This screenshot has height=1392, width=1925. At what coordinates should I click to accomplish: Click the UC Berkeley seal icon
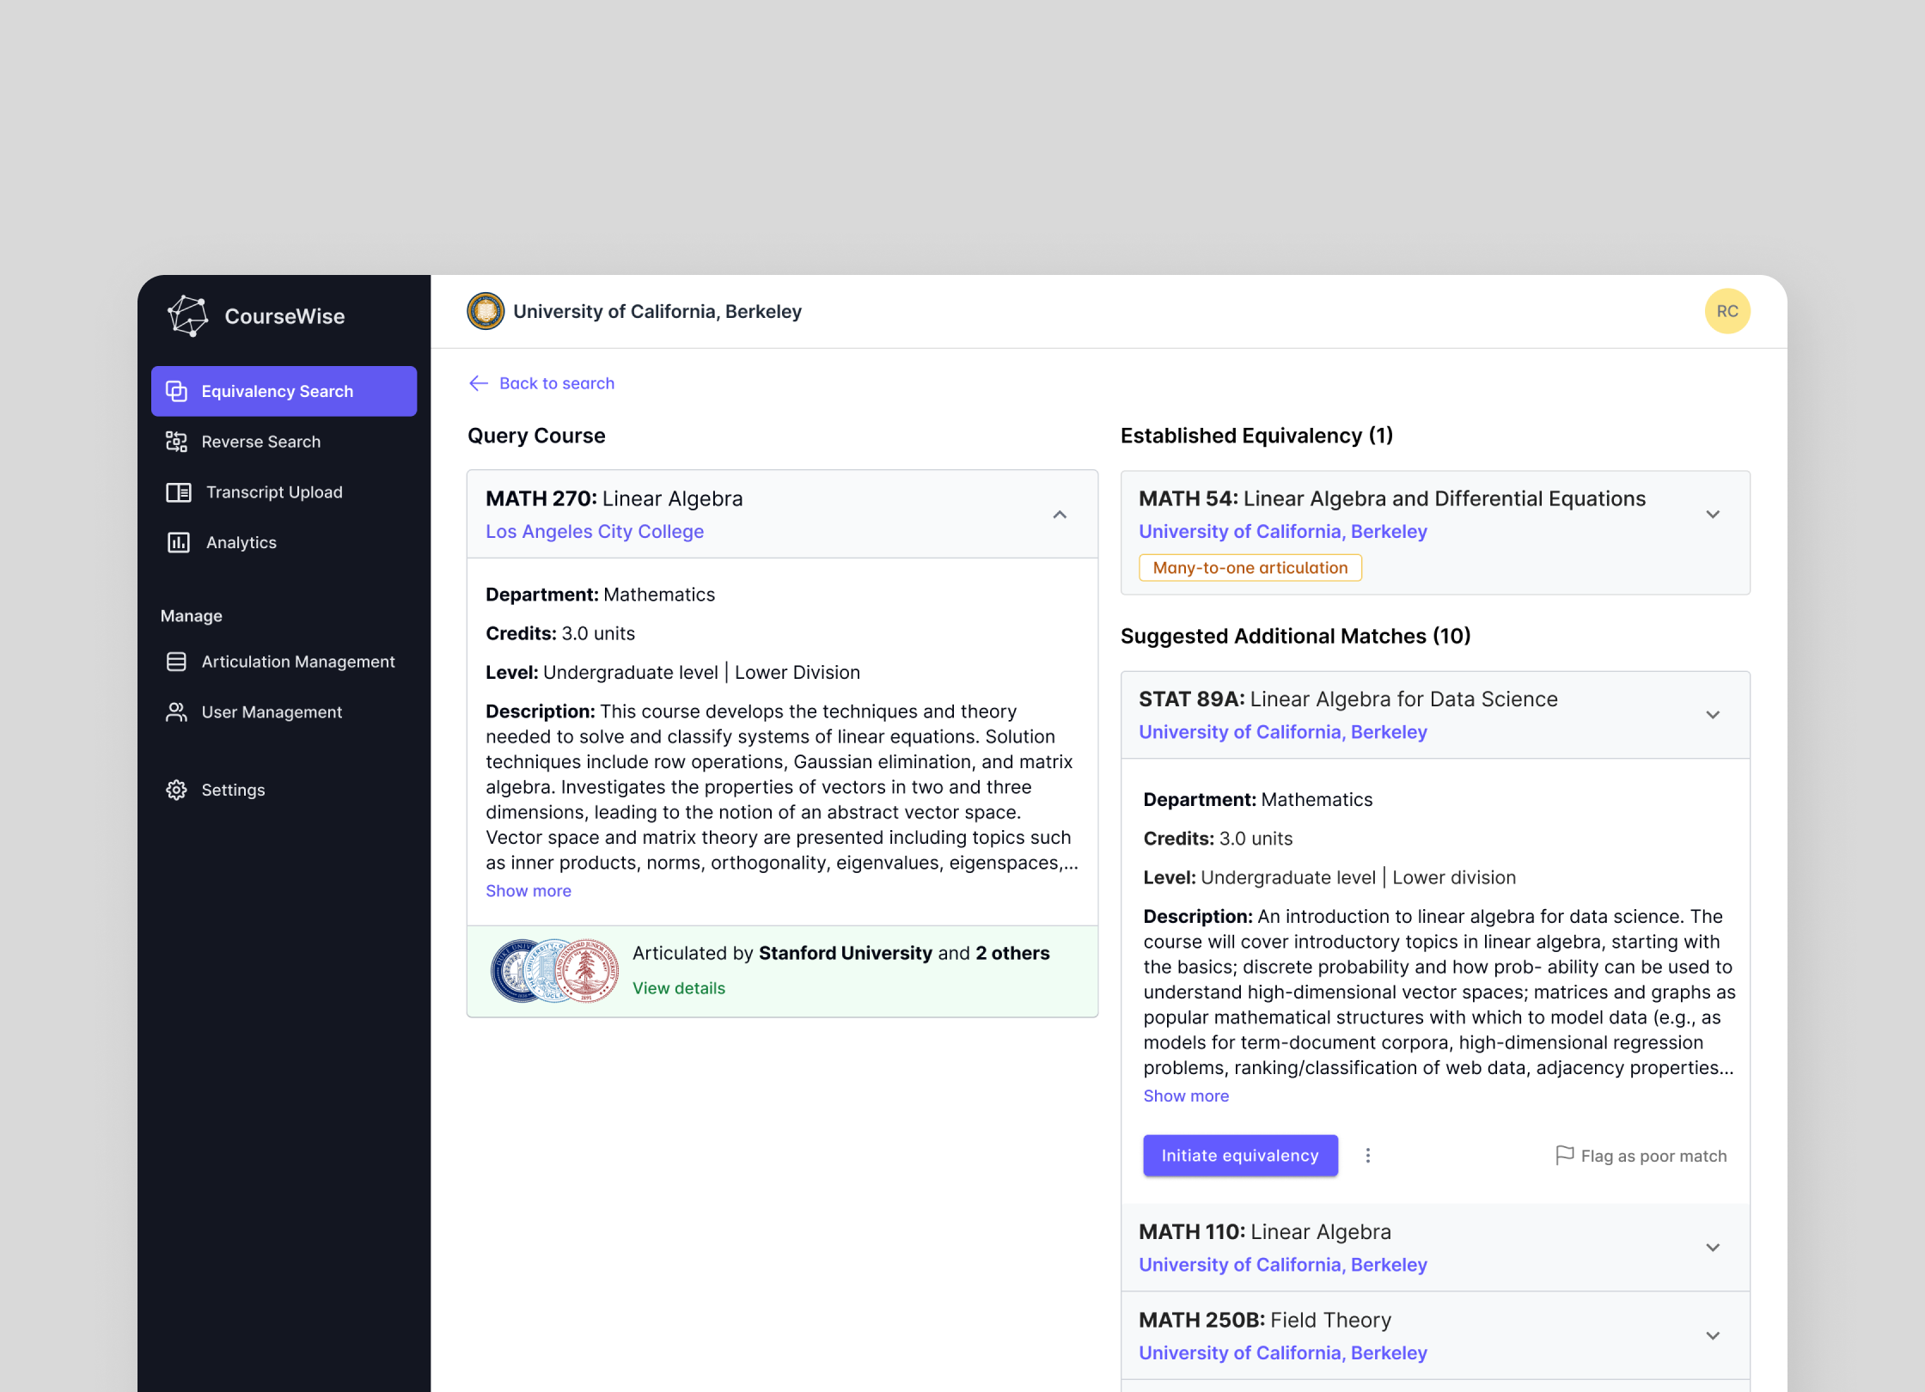pyautogui.click(x=486, y=311)
